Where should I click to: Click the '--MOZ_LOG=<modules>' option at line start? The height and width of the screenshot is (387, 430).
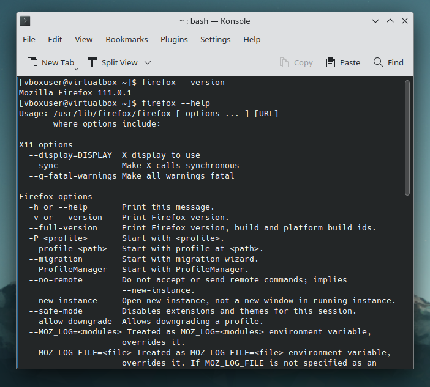75,332
